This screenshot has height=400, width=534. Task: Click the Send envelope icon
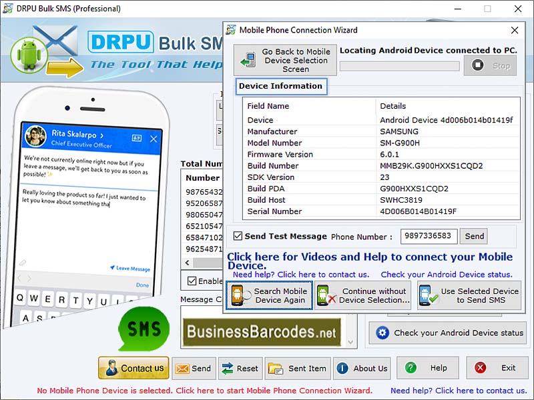182,367
